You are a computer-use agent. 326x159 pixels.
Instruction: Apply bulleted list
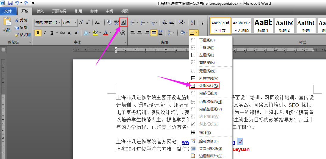[133, 23]
